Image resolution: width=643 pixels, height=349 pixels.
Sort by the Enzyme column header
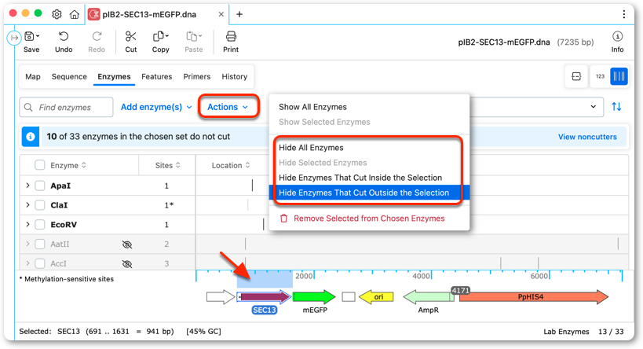coord(68,165)
